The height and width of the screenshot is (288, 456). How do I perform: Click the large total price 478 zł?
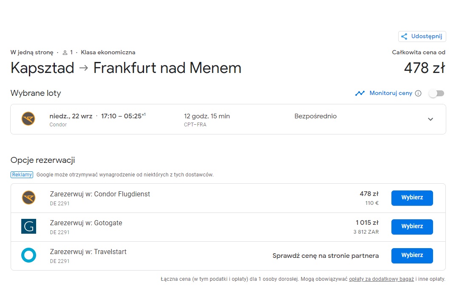(x=425, y=68)
